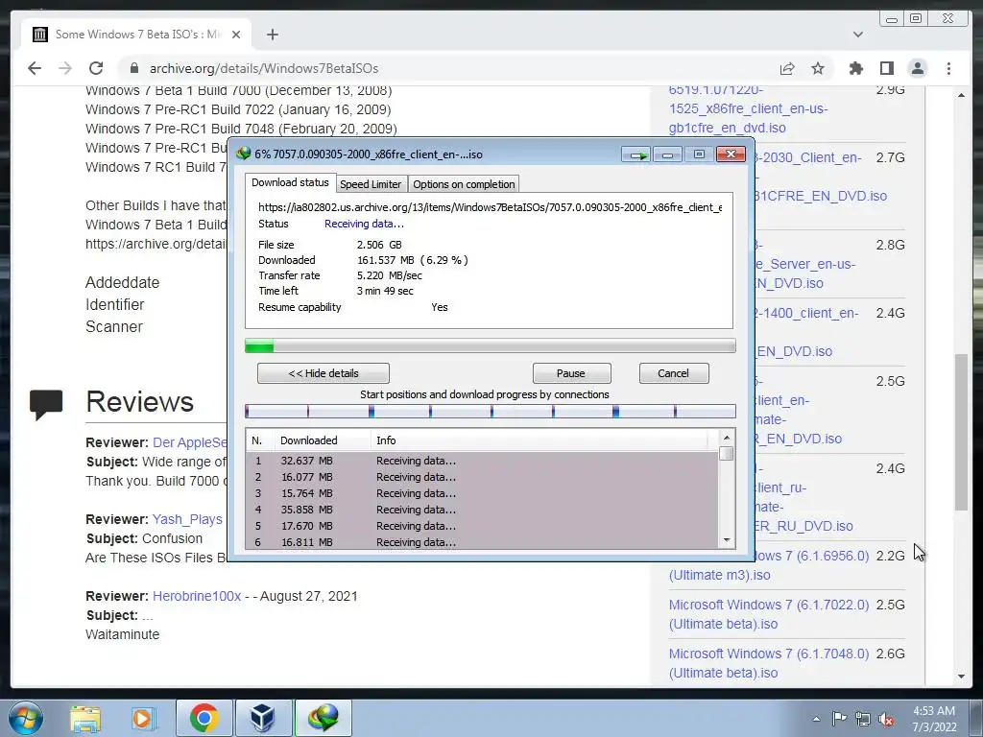The image size is (983, 737).
Task: Close the Windows 7 Beta ISO's tab
Action: pyautogui.click(x=236, y=35)
